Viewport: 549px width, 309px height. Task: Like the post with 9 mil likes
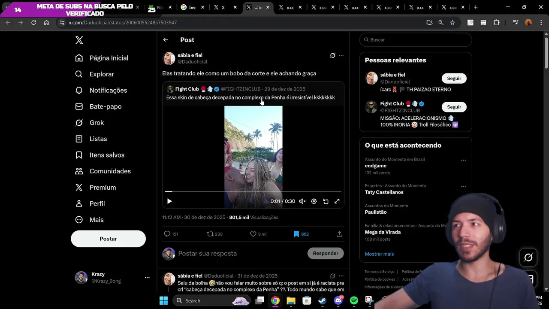[x=253, y=234]
